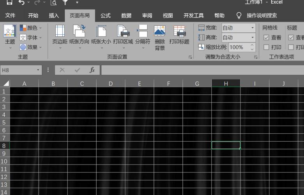Open the 主题 themes gallery button
Viewport: 304px width, 195px height.
tap(10, 36)
